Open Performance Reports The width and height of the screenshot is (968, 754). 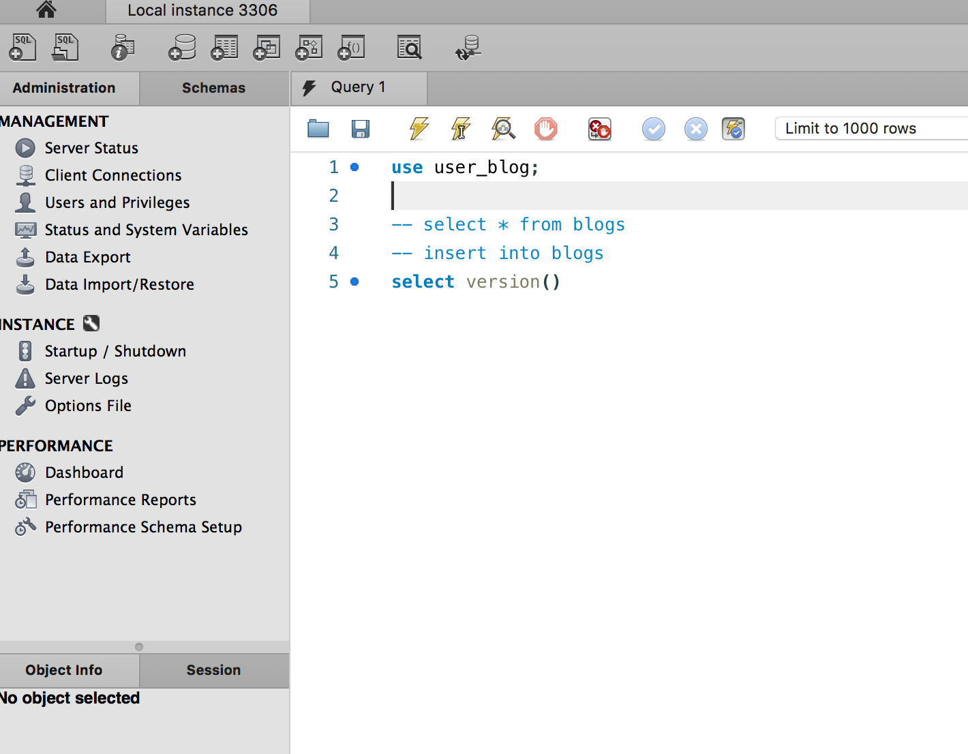[x=120, y=500]
